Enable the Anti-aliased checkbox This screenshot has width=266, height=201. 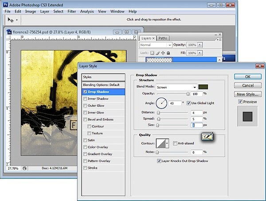pyautogui.click(x=175, y=143)
